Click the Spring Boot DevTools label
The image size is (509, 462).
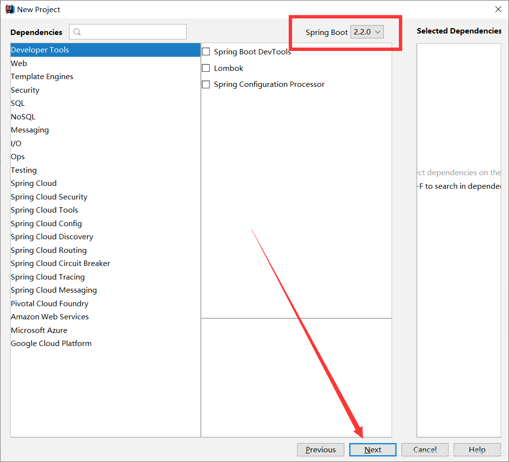[x=252, y=52]
